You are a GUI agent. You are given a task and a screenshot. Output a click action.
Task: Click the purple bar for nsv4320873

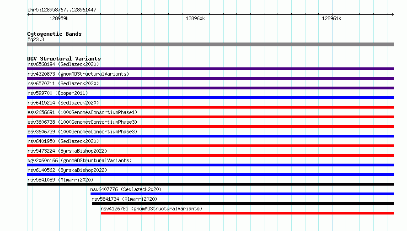click(x=210, y=78)
